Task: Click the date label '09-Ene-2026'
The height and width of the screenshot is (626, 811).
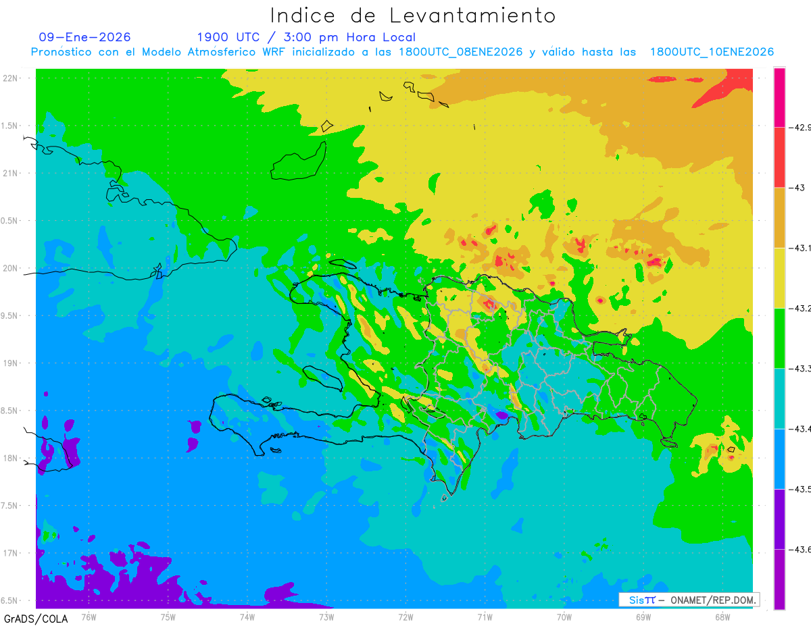Action: point(84,37)
